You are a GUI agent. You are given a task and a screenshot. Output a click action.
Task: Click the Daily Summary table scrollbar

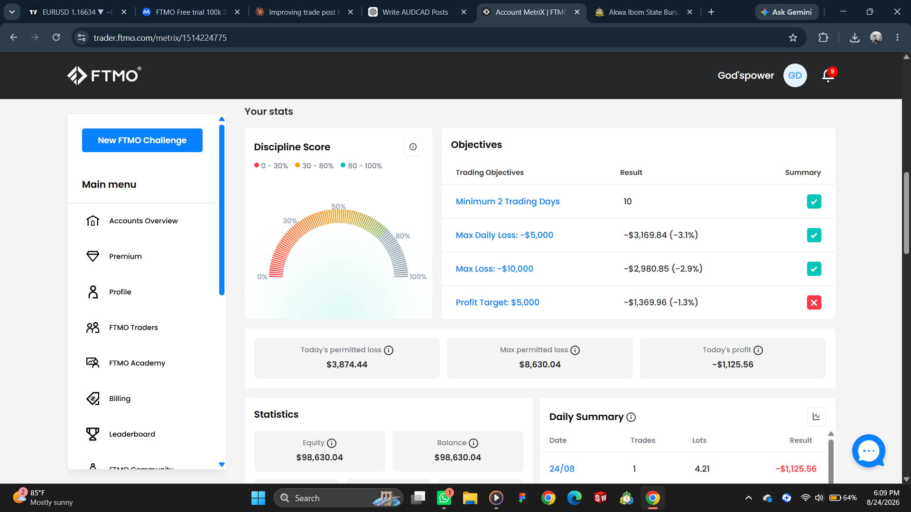pos(831,461)
